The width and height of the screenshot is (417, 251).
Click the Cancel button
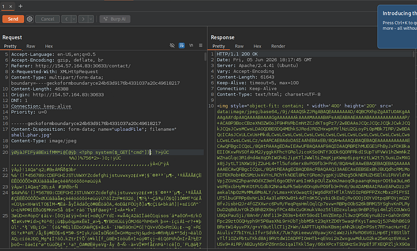coord(47,19)
